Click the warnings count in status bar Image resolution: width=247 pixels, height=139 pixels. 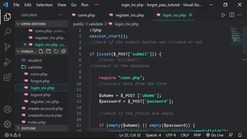coord(17,135)
